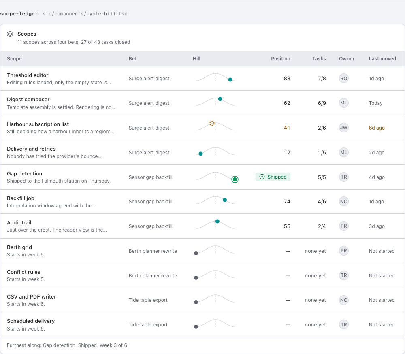This screenshot has width=405, height=354.
Task: Click ML avatar in Delivery and retries row
Action: pos(343,152)
